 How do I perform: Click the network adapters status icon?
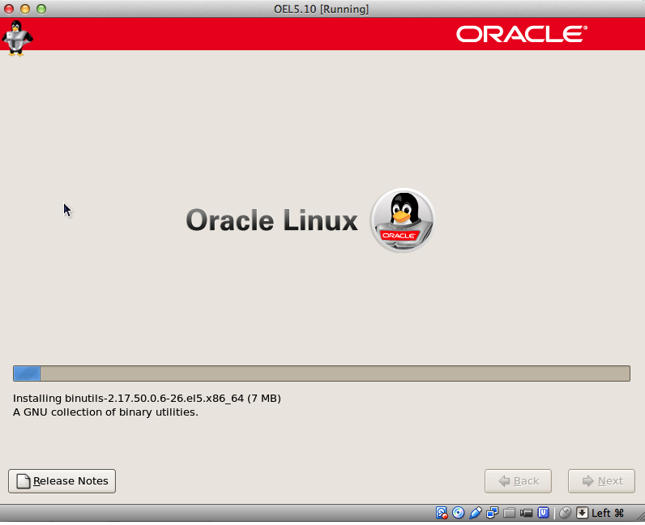tap(492, 513)
